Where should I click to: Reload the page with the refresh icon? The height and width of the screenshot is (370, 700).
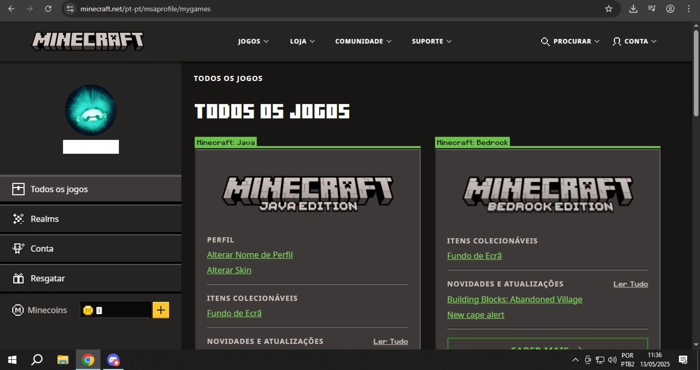(48, 9)
